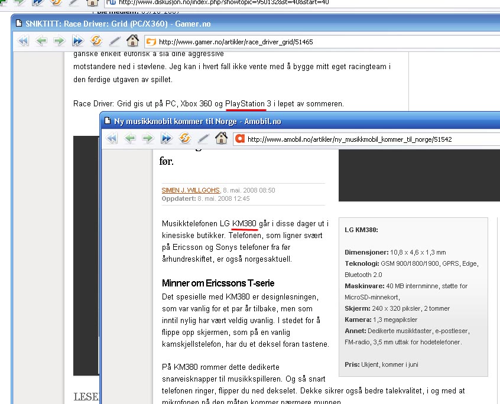Click the line den ferdige utgaven av spillet.
Image resolution: width=500 pixels, height=404 pixels.
pyautogui.click(x=123, y=79)
